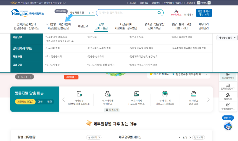Image resolution: width=238 pixels, height=141 pixels.
Task: Open 환급금 상세조회 link
Action: pyautogui.click(x=96, y=56)
